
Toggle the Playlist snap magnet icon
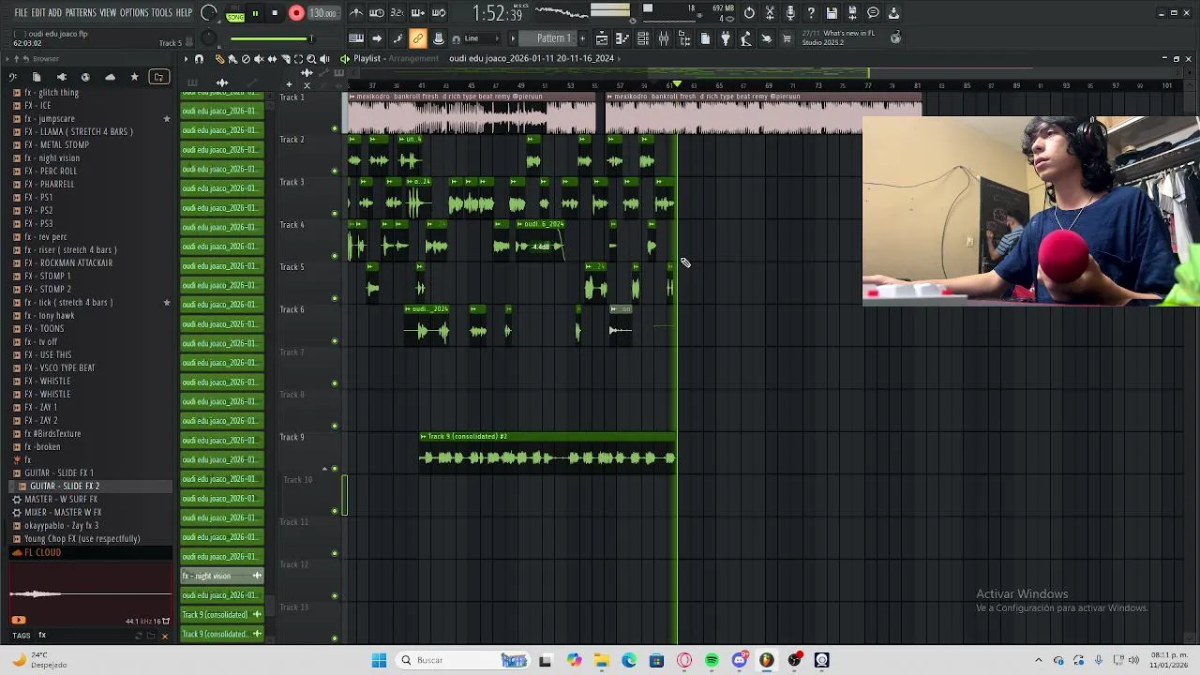[199, 59]
